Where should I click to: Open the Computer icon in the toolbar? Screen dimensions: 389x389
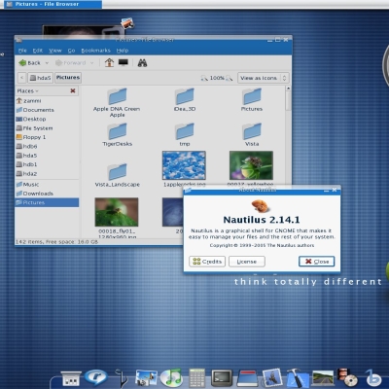tap(124, 62)
